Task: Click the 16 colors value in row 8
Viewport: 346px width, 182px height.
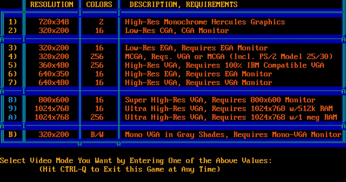Action: click(99, 100)
